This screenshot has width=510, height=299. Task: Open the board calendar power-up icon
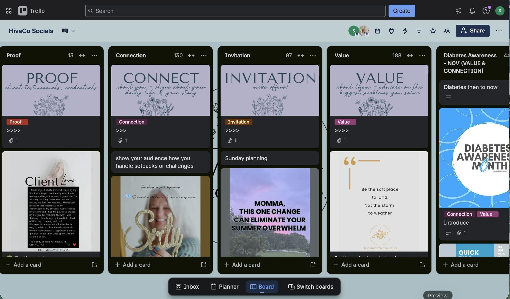click(377, 31)
